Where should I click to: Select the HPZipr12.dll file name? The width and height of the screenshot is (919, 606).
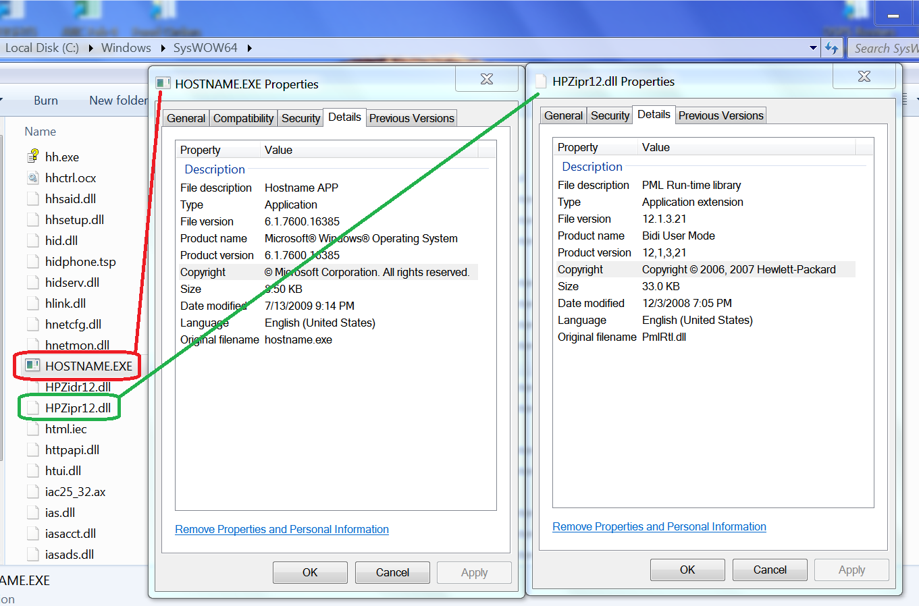(x=78, y=408)
